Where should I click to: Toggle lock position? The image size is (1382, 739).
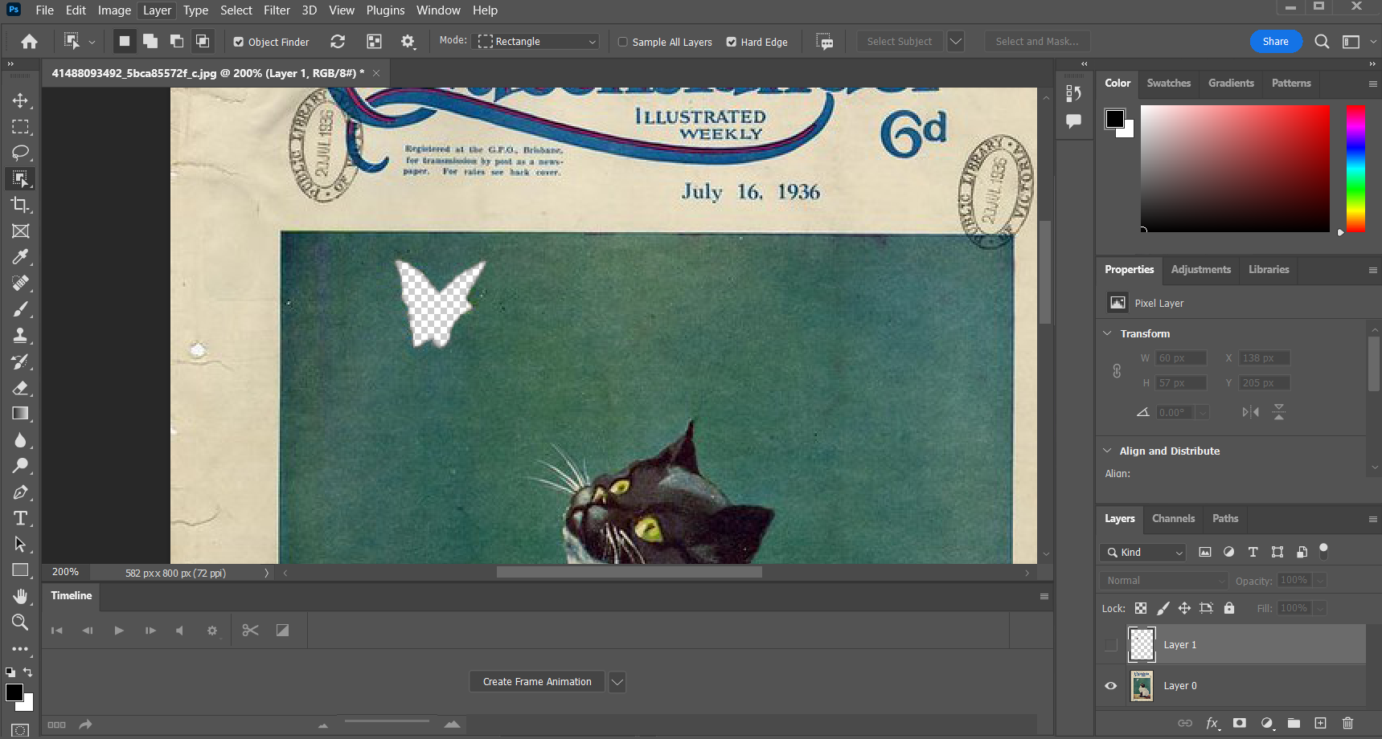point(1184,608)
